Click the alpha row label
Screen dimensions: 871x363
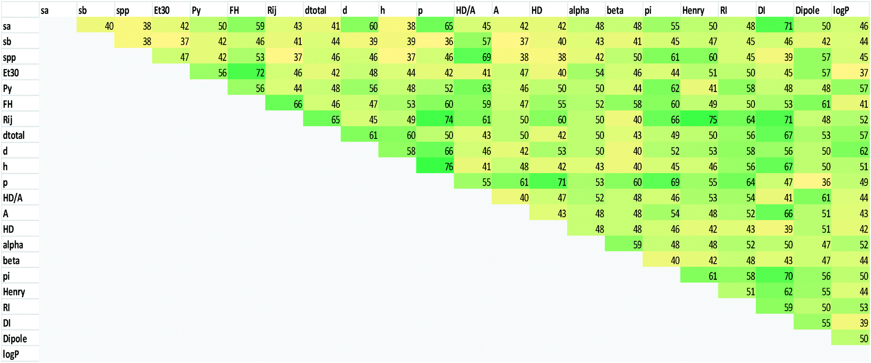[x=13, y=245]
